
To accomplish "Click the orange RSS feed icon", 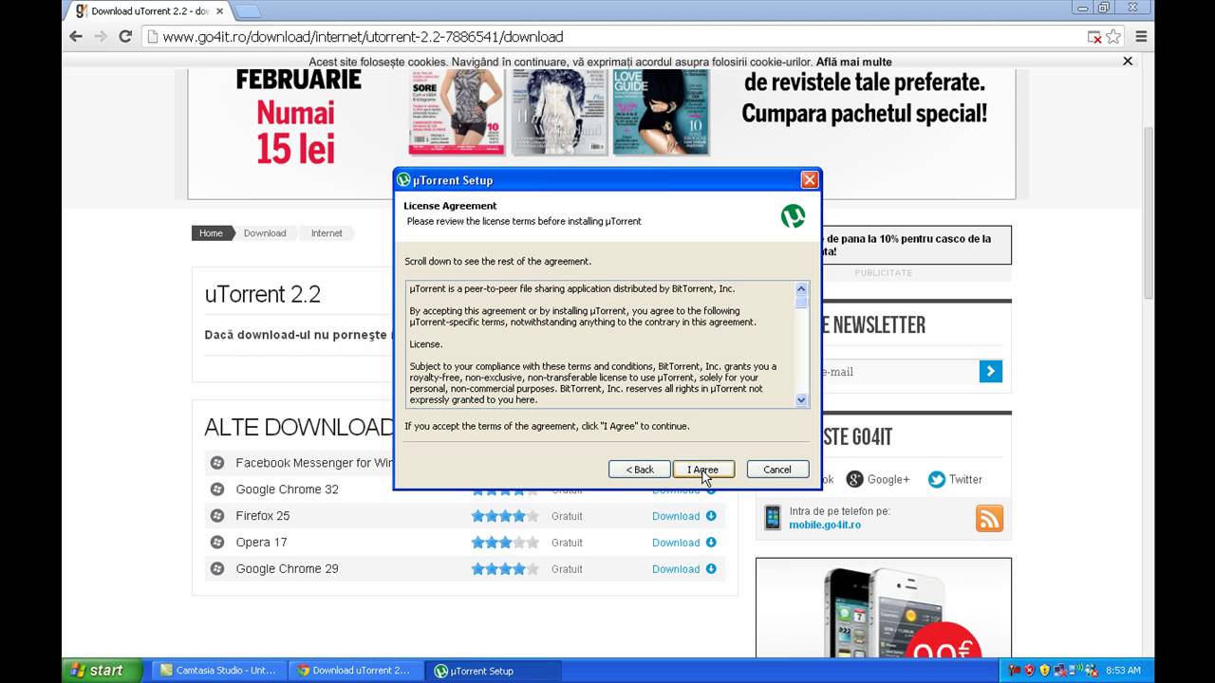I will [x=989, y=518].
